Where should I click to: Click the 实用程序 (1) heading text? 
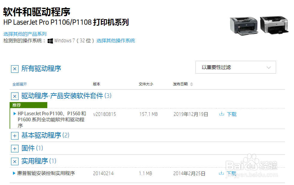[x=39, y=161]
